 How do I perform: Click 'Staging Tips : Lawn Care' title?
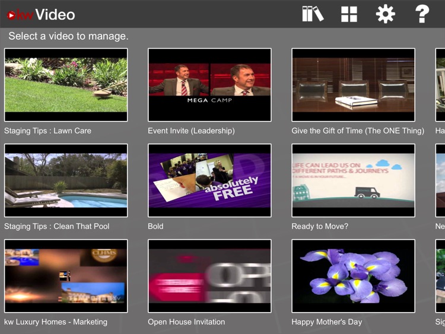47,131
